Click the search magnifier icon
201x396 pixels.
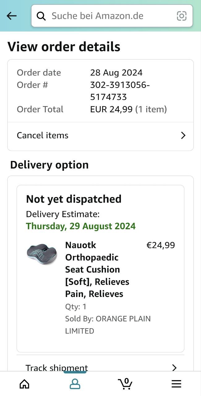[41, 16]
